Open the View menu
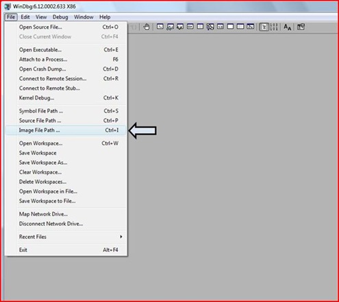339x302 pixels. click(41, 17)
